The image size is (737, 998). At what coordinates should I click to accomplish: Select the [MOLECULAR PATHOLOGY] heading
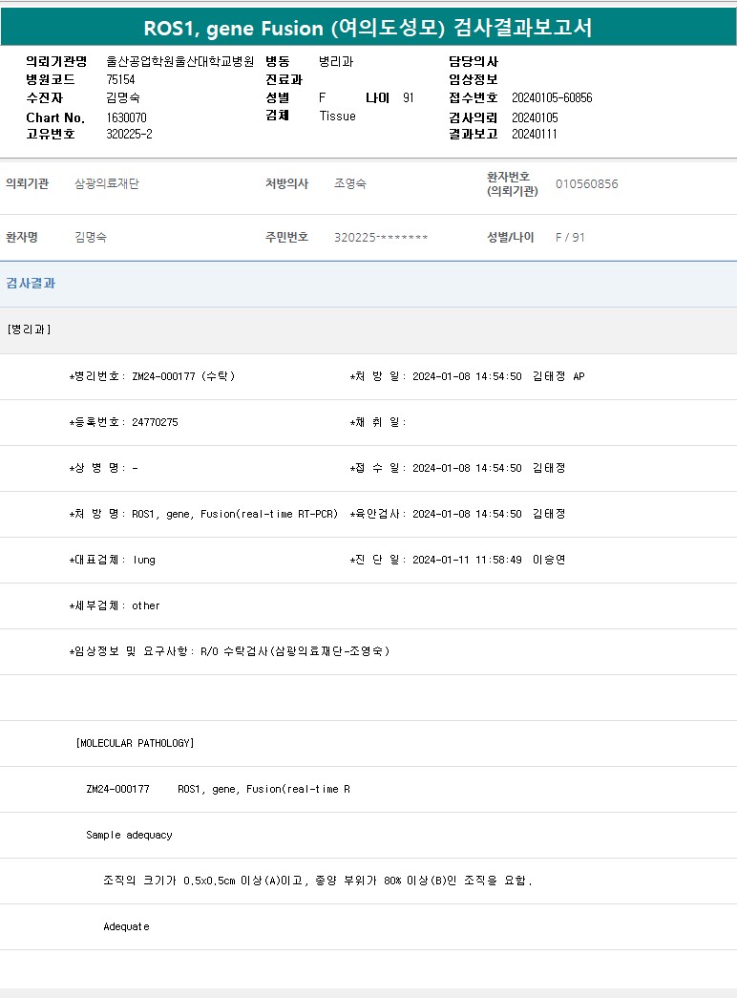[x=135, y=743]
